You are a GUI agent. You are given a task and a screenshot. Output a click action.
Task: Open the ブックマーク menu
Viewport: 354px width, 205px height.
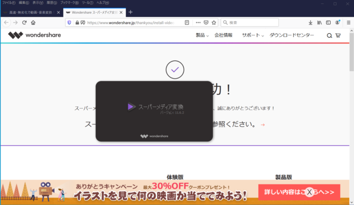click(x=69, y=3)
